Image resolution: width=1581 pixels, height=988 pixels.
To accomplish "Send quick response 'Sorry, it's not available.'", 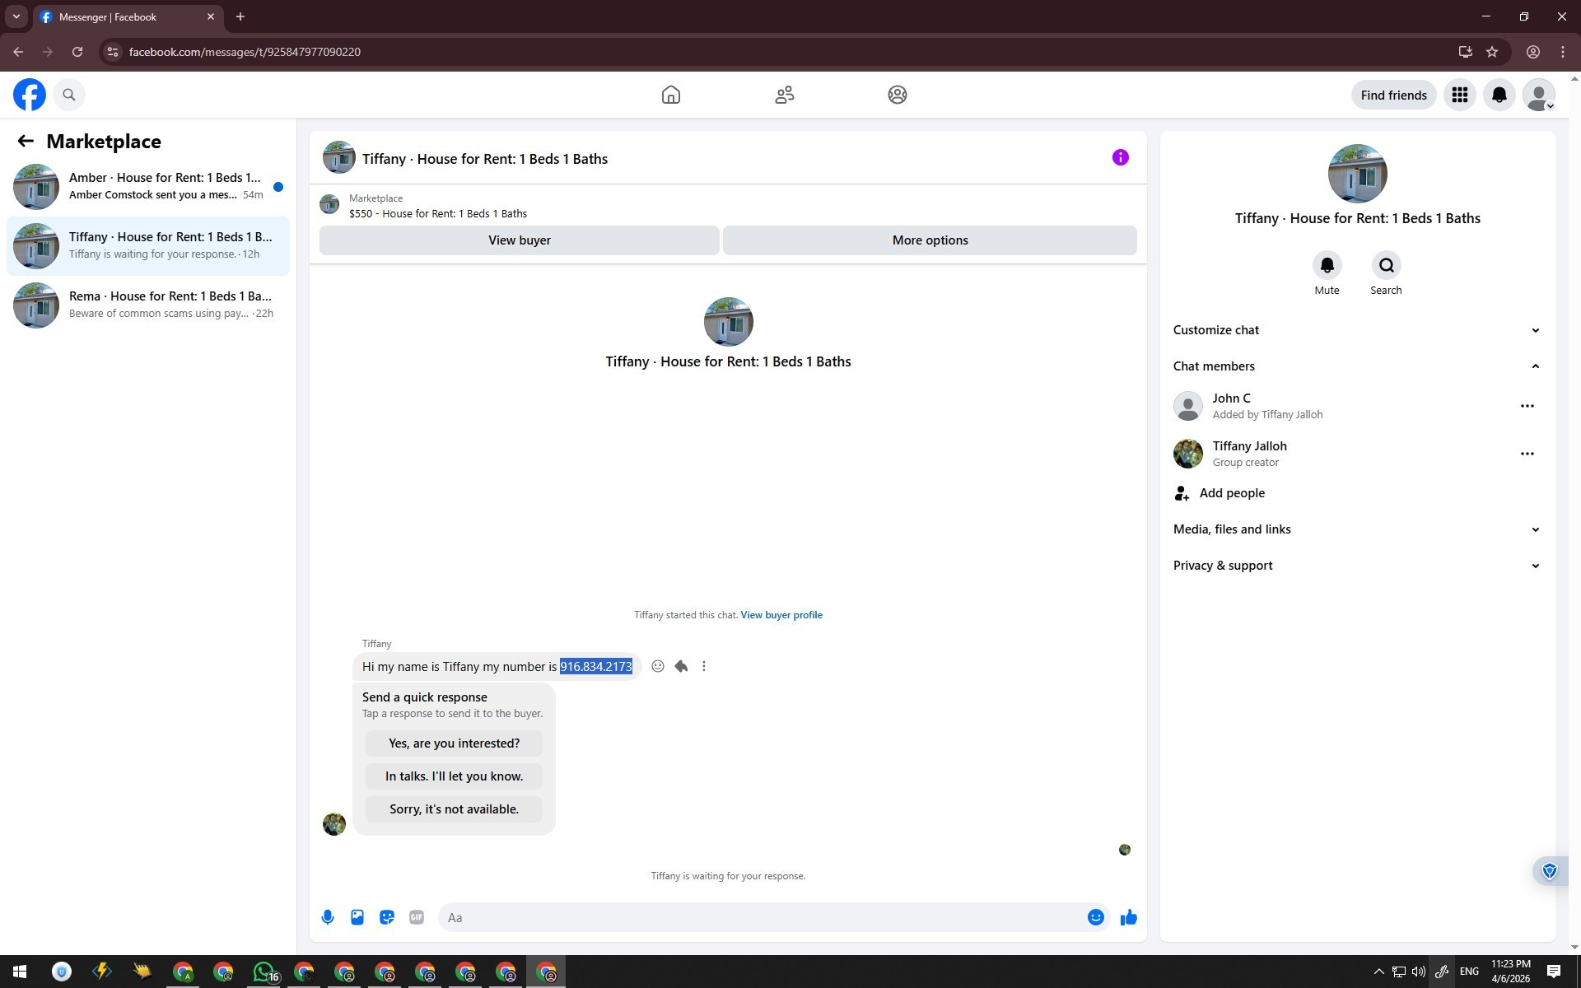I will 455,809.
